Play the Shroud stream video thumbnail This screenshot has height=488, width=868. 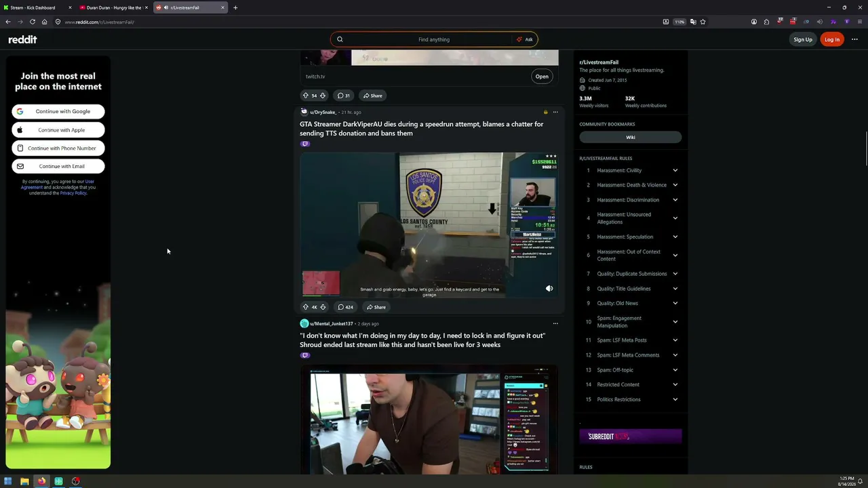pos(429,420)
